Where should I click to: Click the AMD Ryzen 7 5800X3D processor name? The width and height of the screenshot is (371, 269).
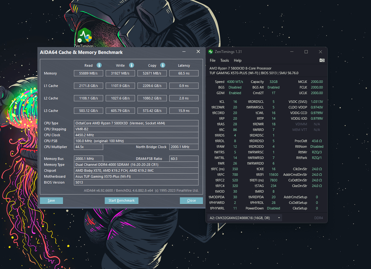coord(240,68)
